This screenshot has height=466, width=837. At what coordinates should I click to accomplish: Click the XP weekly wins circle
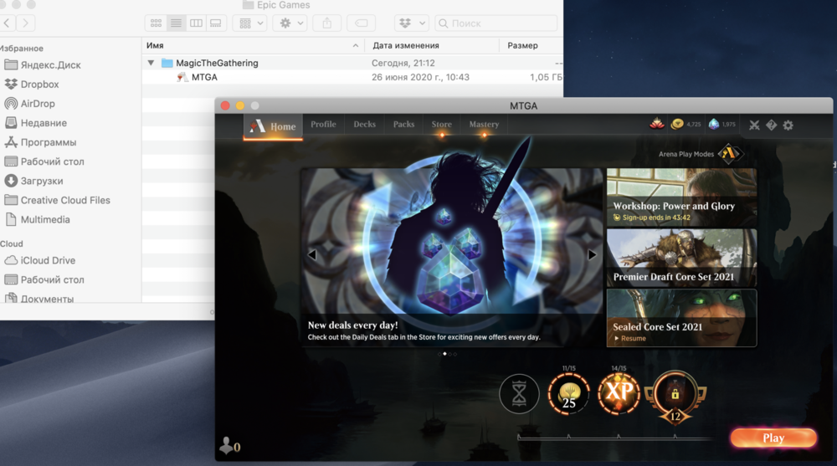click(x=619, y=393)
